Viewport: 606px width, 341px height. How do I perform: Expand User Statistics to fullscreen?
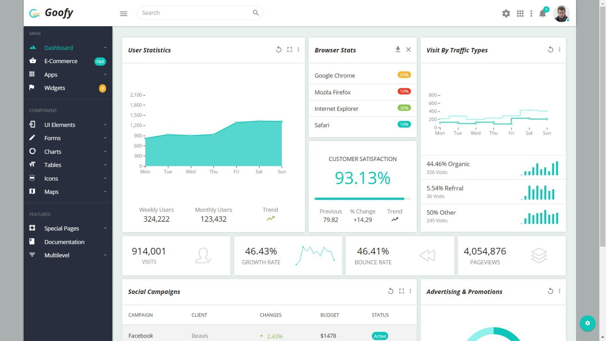coord(290,49)
